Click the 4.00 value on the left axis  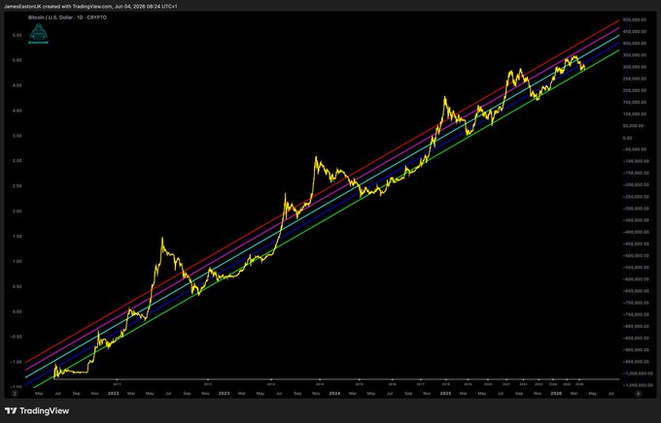tap(17, 111)
